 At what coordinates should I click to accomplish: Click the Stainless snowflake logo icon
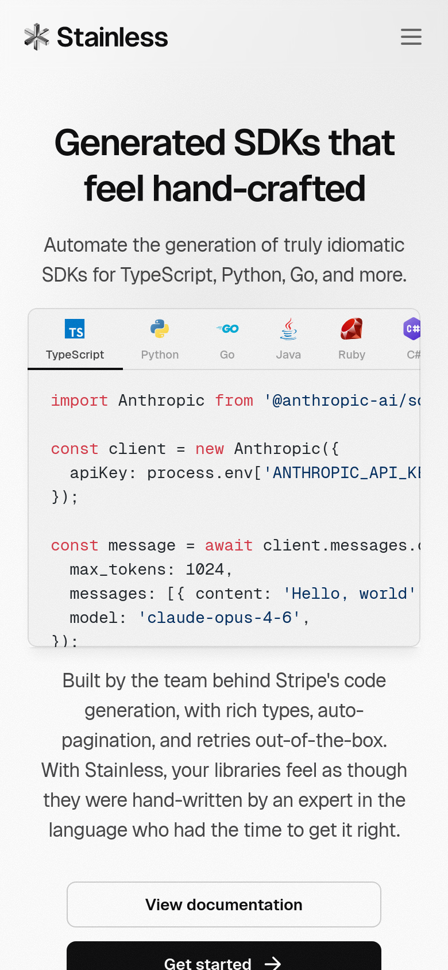coord(37,37)
